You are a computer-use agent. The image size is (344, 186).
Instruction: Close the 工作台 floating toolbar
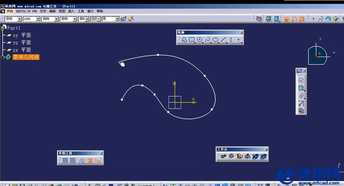click(266, 149)
